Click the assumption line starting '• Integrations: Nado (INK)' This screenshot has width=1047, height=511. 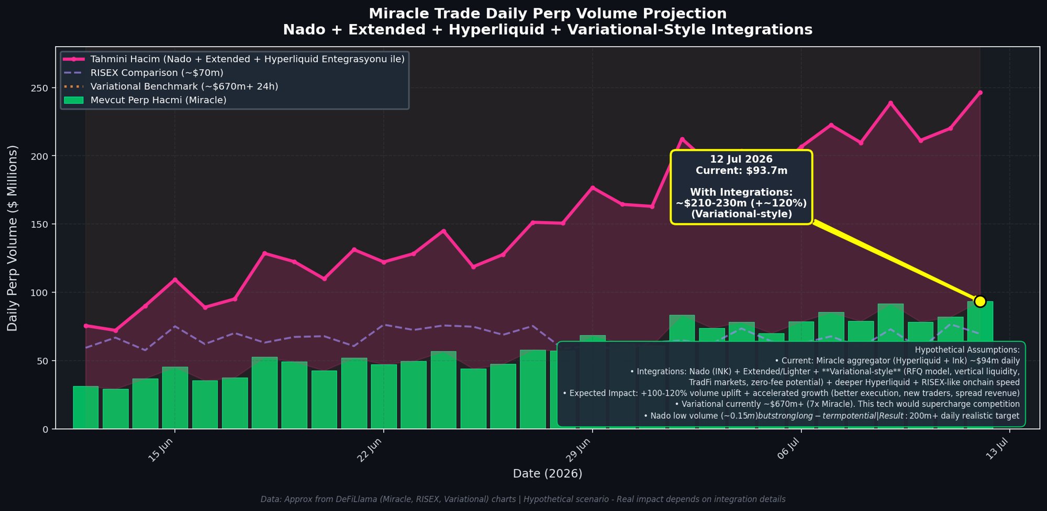pos(825,372)
